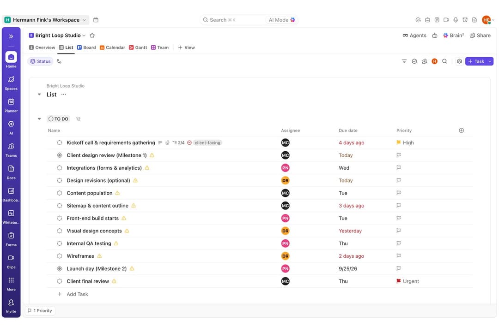Open Dashboards in the sidebar
This screenshot has width=499, height=332.
pos(11,195)
